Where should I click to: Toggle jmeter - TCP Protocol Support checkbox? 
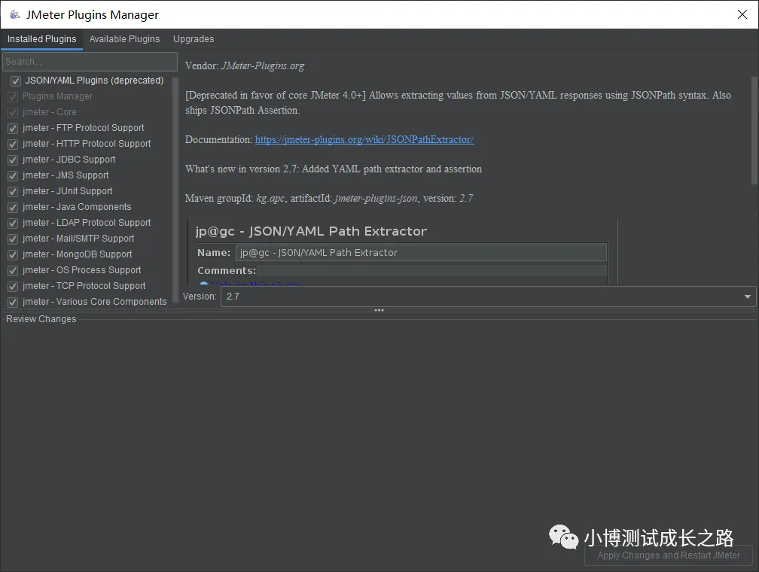pyautogui.click(x=13, y=287)
